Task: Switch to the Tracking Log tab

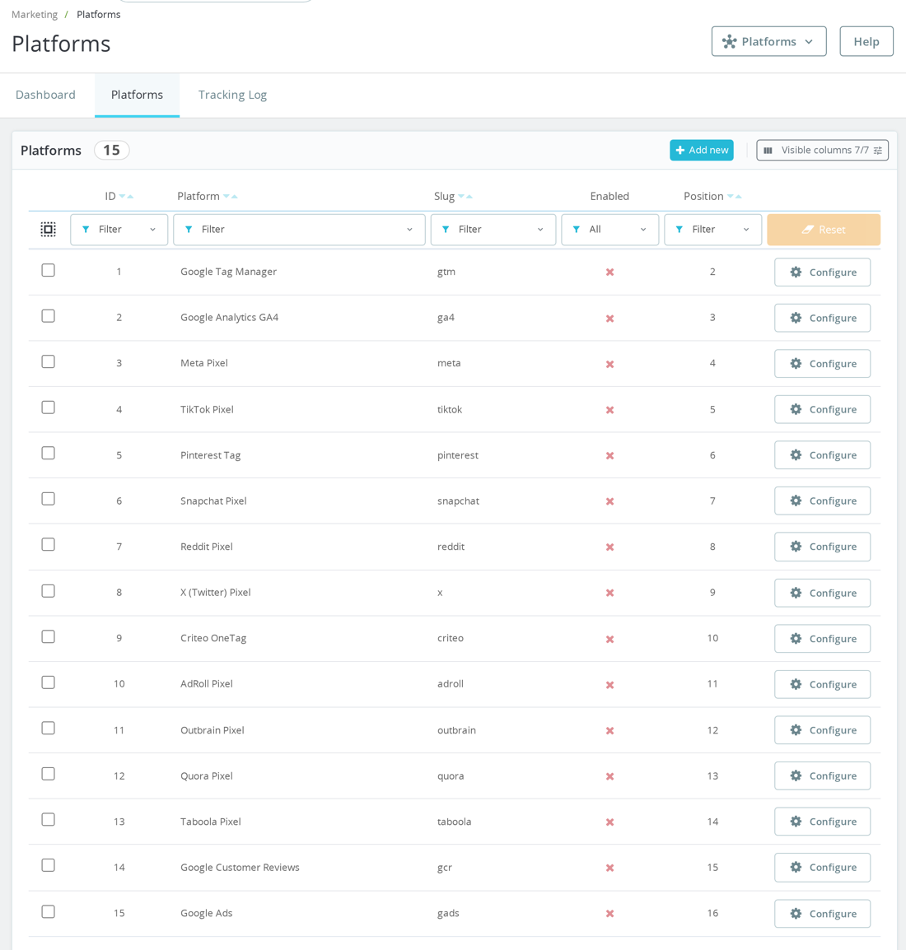Action: [233, 95]
